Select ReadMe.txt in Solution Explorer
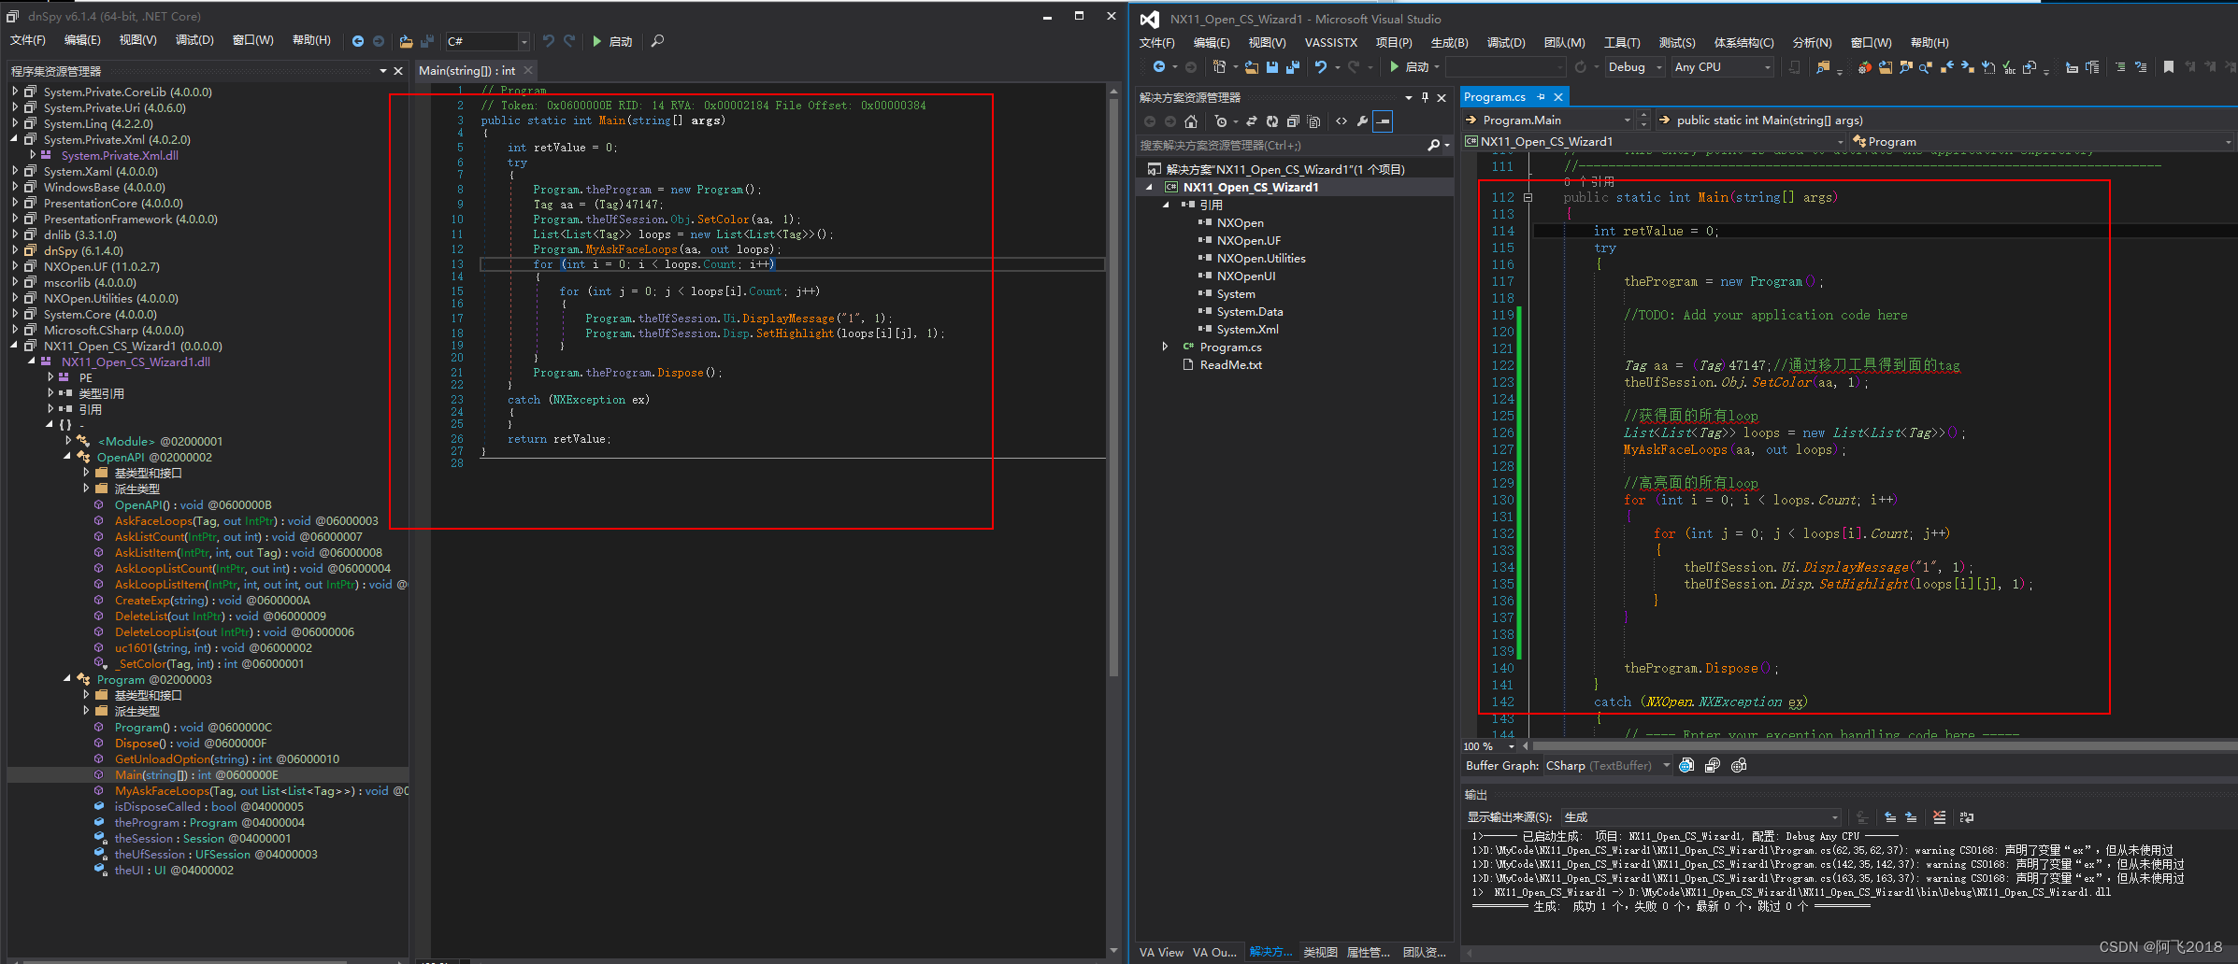 (x=1231, y=365)
